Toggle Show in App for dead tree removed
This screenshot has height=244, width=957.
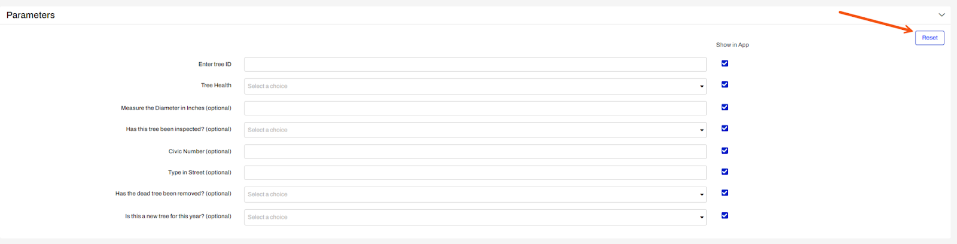coord(724,193)
